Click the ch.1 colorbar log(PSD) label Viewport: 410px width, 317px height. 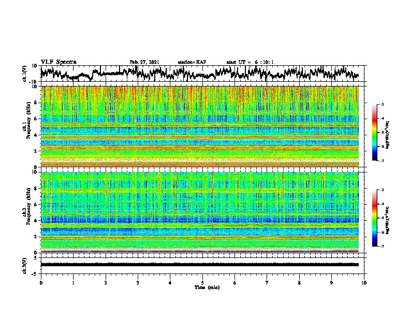[388, 135]
